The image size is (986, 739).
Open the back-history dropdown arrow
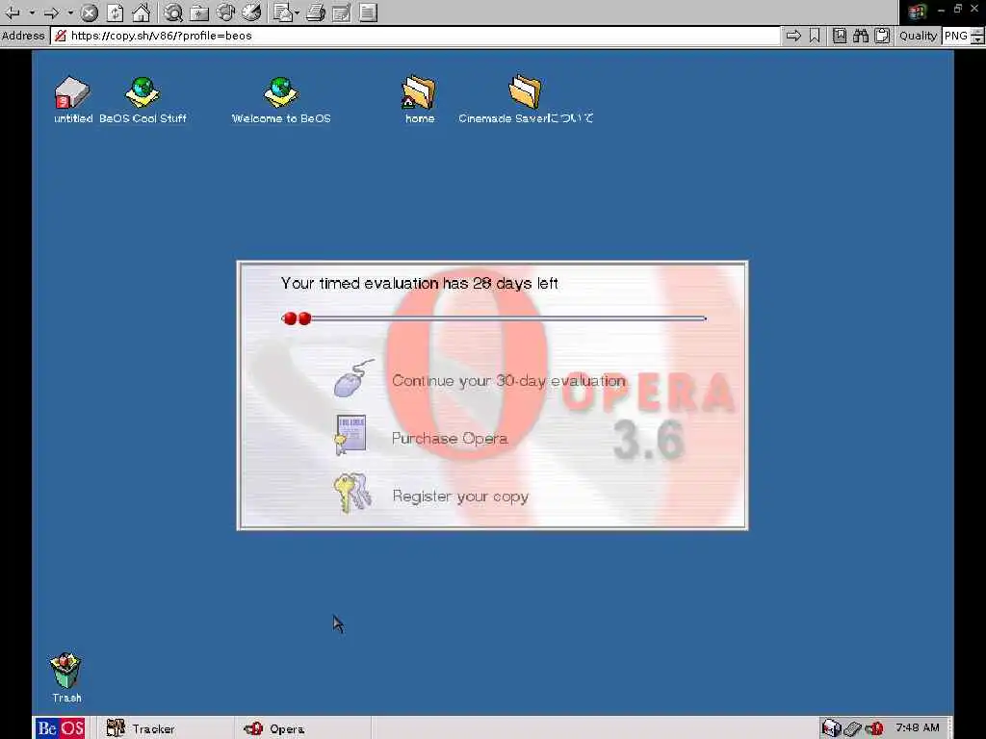(x=32, y=12)
